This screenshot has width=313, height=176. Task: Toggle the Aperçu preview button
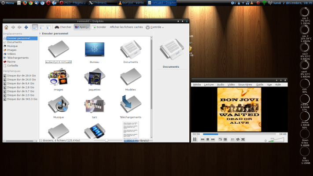82,27
